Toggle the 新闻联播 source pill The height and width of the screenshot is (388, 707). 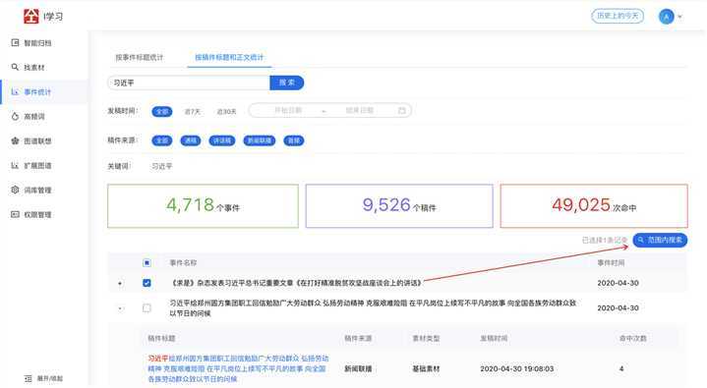click(260, 140)
